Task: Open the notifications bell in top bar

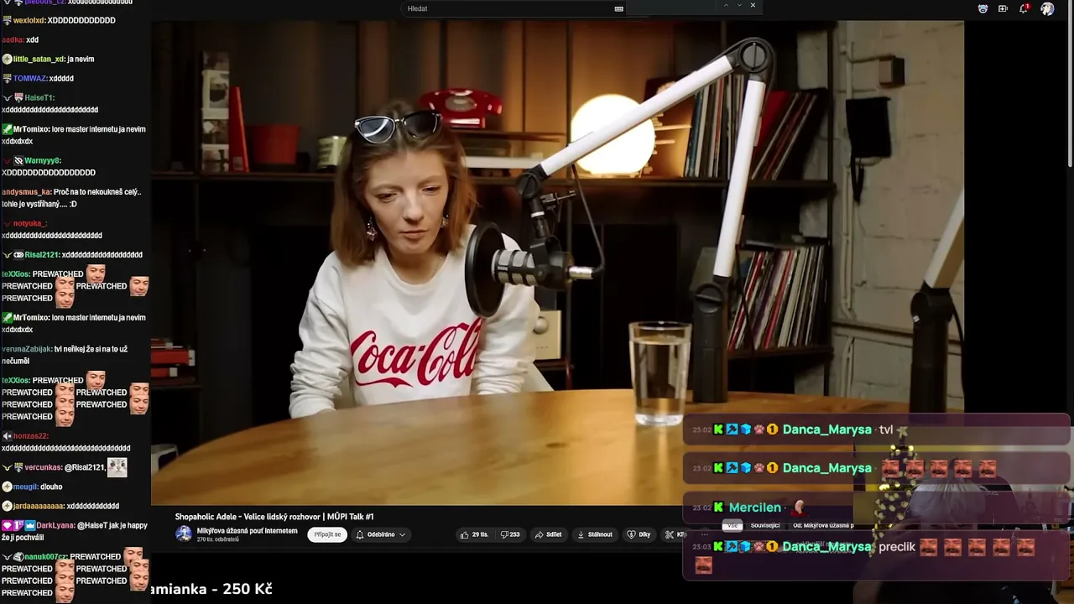Action: pyautogui.click(x=1024, y=8)
